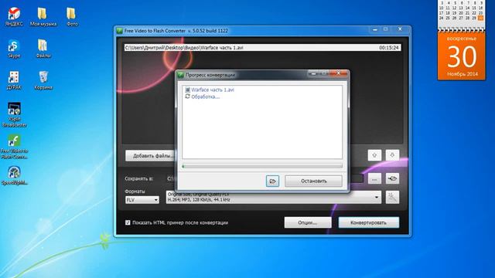Click the Обработка... status line
Viewport: 495px width, 278px height.
pos(205,97)
